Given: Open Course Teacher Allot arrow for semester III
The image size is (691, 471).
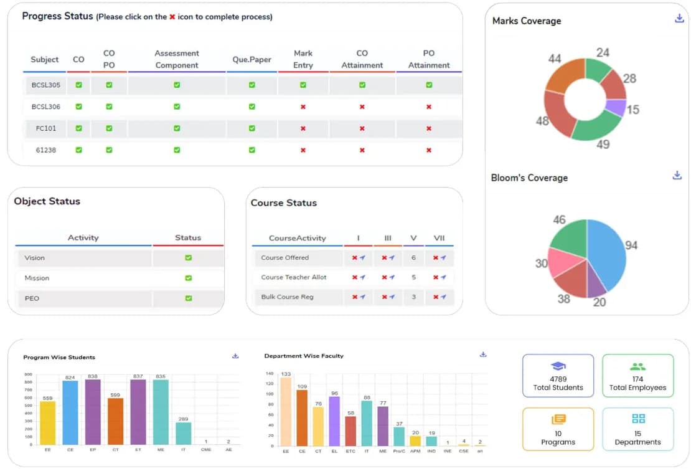Looking at the screenshot, I should click(x=392, y=277).
